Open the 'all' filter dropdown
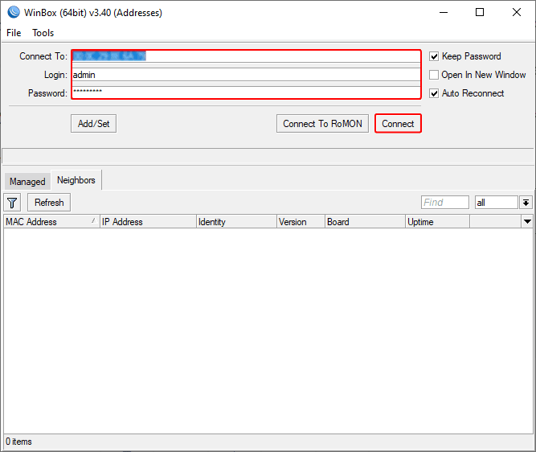 pyautogui.click(x=526, y=203)
